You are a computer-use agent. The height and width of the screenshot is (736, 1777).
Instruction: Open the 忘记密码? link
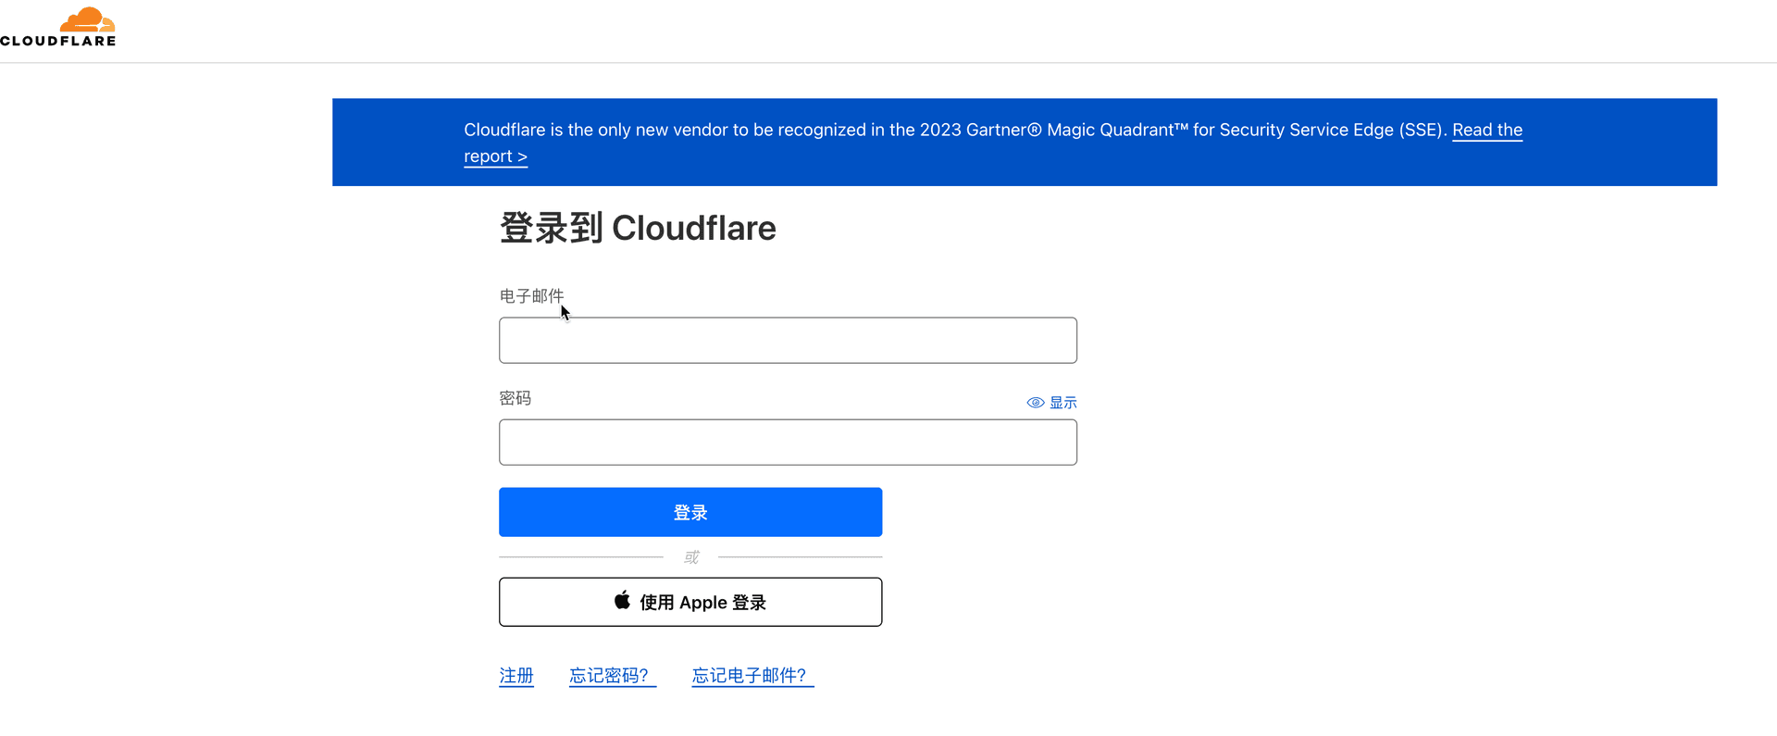click(x=612, y=676)
